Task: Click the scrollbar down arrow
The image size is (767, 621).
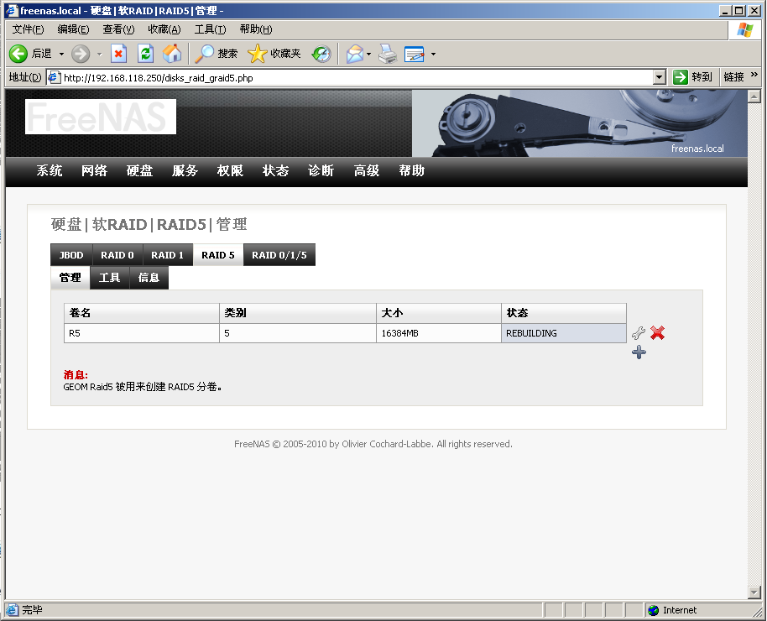Action: click(x=754, y=592)
